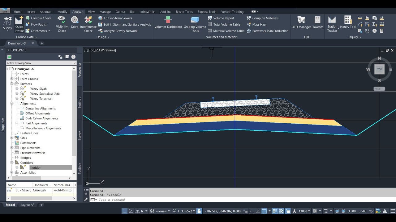Screen dimensions: 396x222
Task: Open the Active Drawing View dropdown
Action: [x=41, y=63]
